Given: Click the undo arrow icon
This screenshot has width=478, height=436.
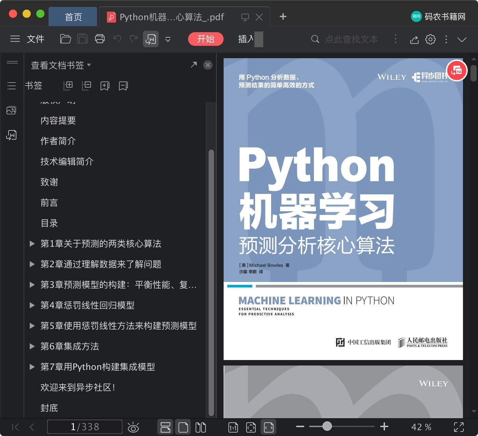Looking at the screenshot, I should (x=117, y=39).
